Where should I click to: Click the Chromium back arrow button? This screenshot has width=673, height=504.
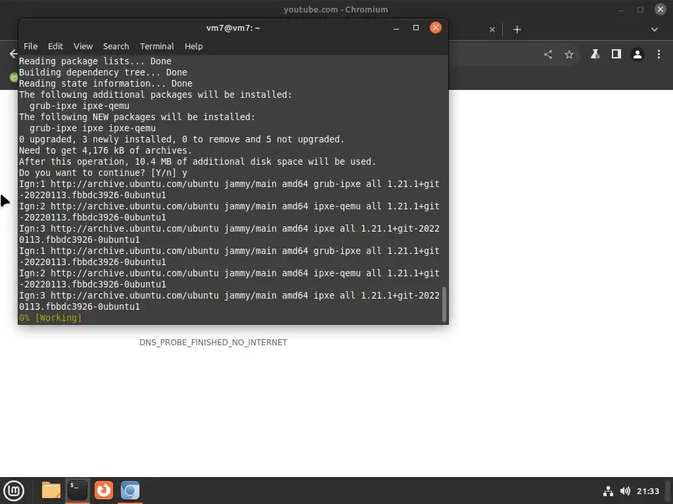point(13,54)
